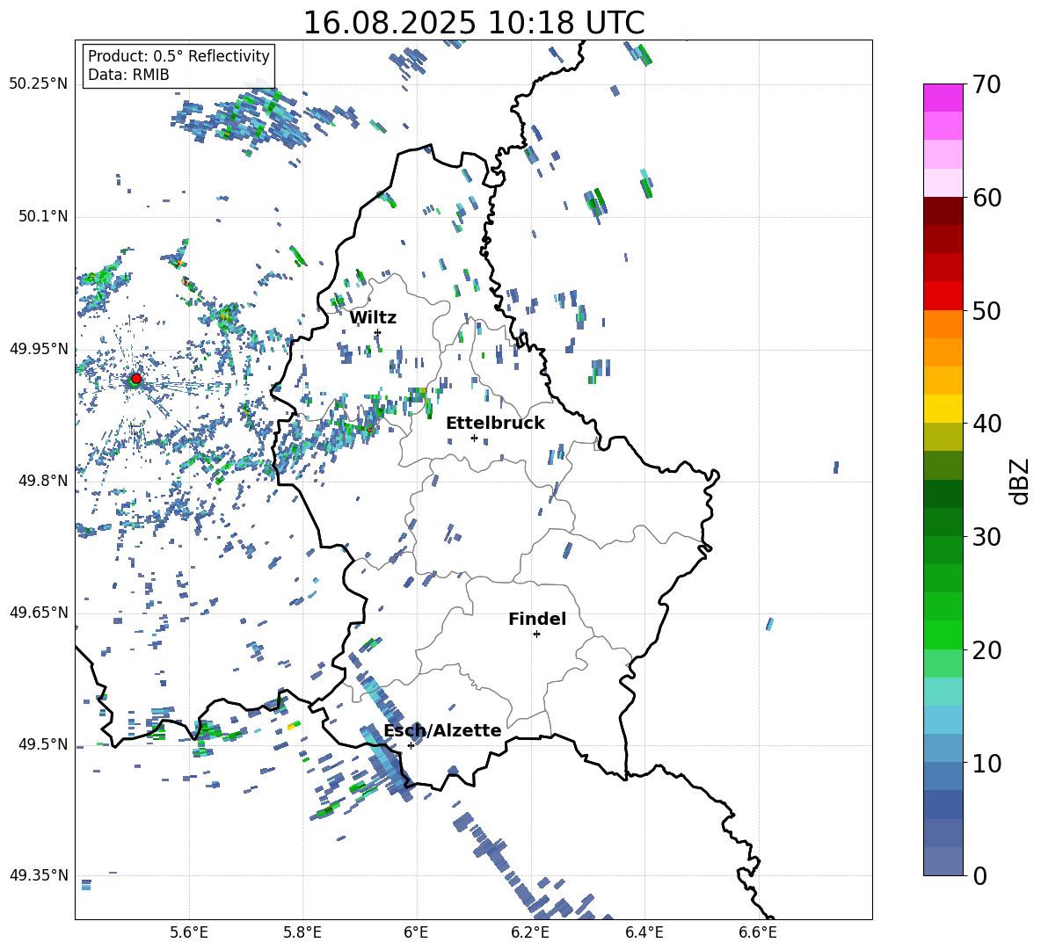Click the 50 tick on colorbar
The height and width of the screenshot is (950, 1041).
986,310
